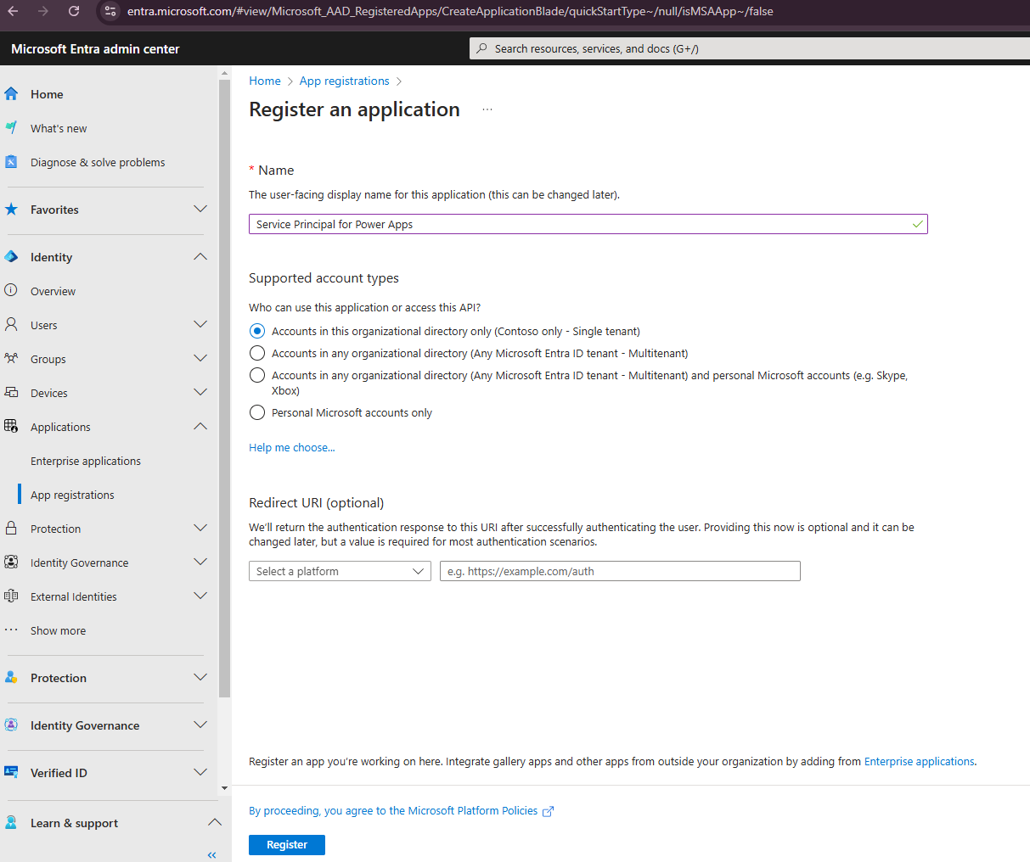
Task: Collapse the Applications chevron
Action: (200, 426)
